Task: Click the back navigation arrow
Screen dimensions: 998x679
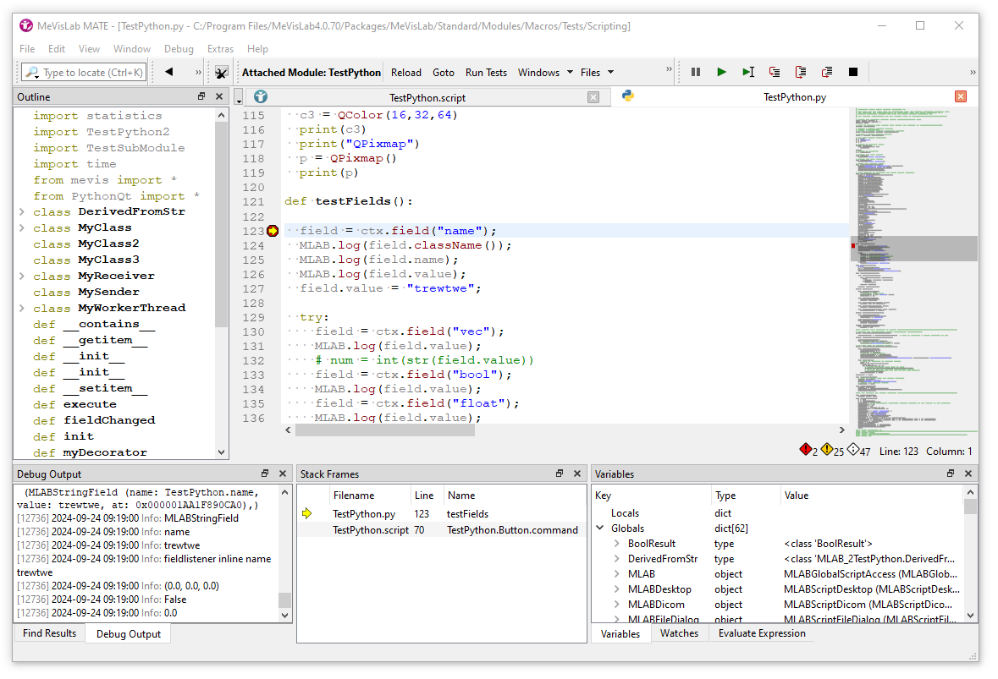Action: (168, 73)
